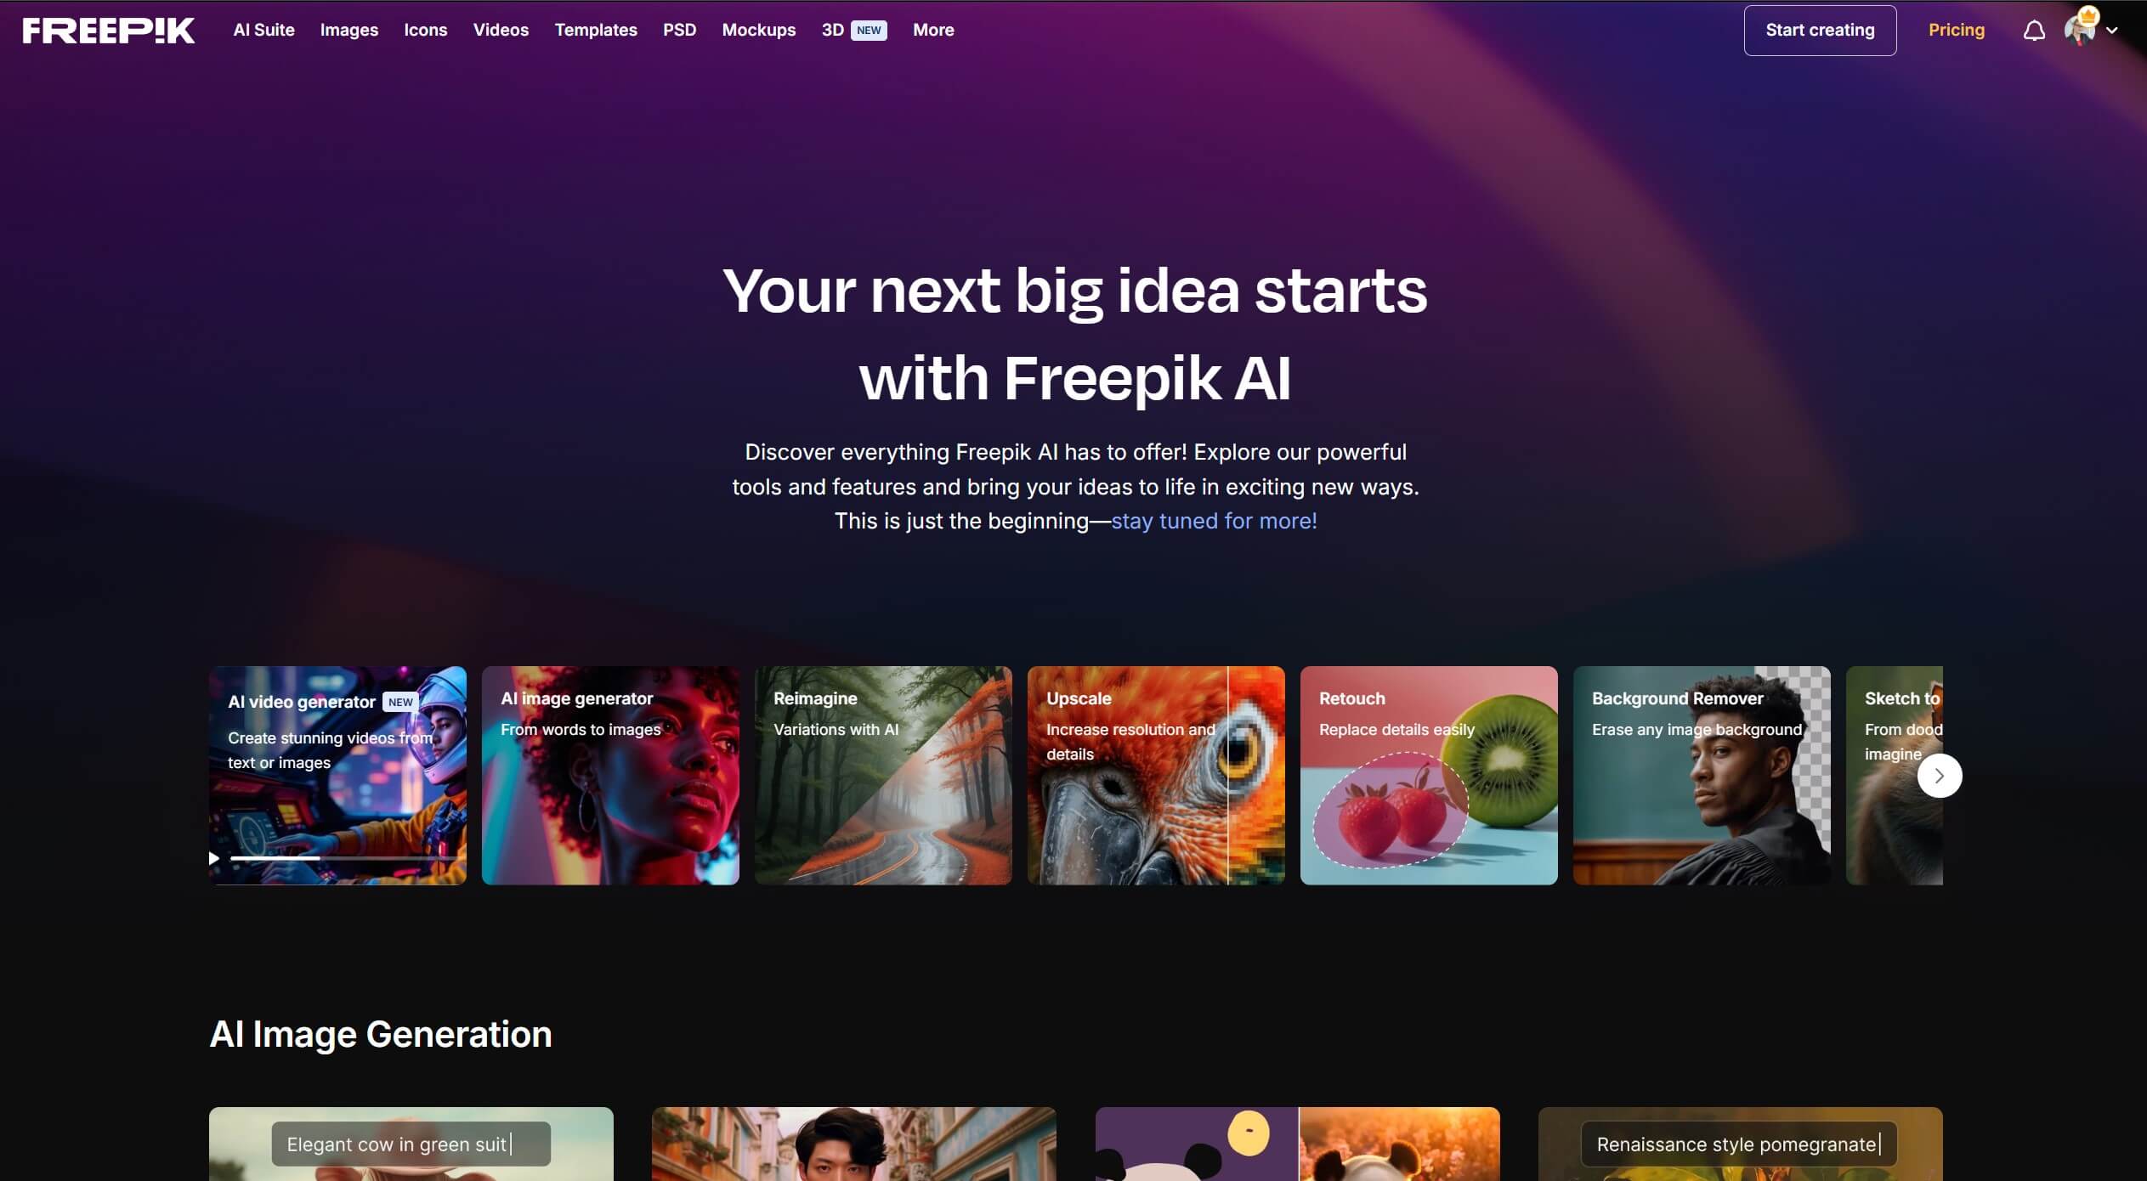Select the Retouch tool card

(x=1429, y=776)
